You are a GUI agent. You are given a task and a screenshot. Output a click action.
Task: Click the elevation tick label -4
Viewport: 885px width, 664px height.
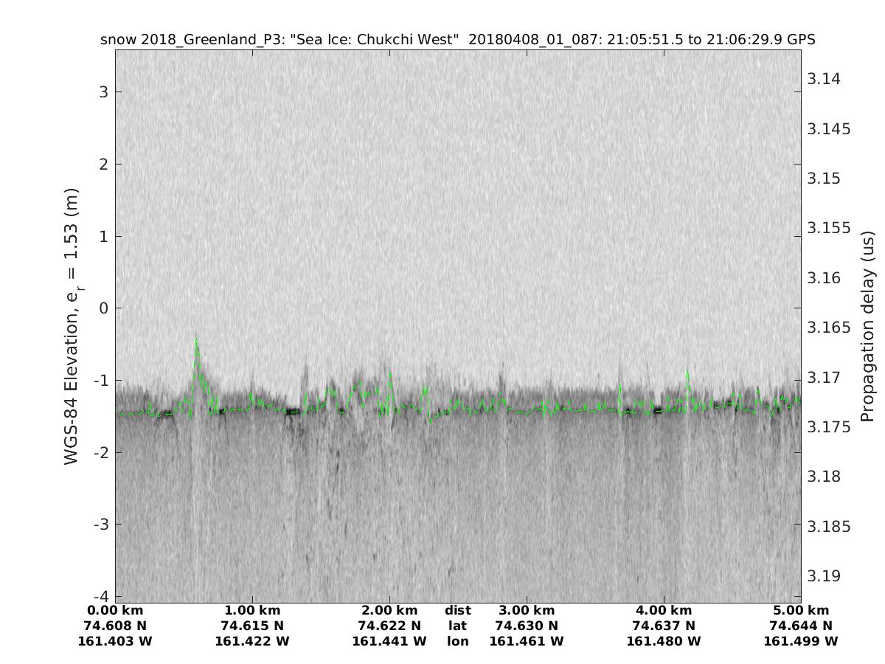[102, 596]
